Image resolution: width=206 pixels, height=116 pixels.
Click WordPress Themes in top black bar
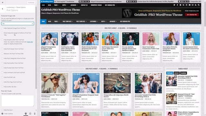point(96,5)
